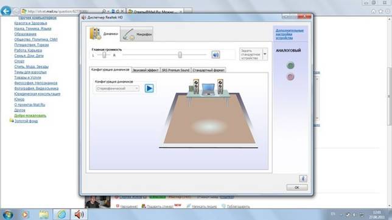Screen dimensions: 392x220
Task: Open the Стандартный формат tab
Action: pyautogui.click(x=209, y=70)
